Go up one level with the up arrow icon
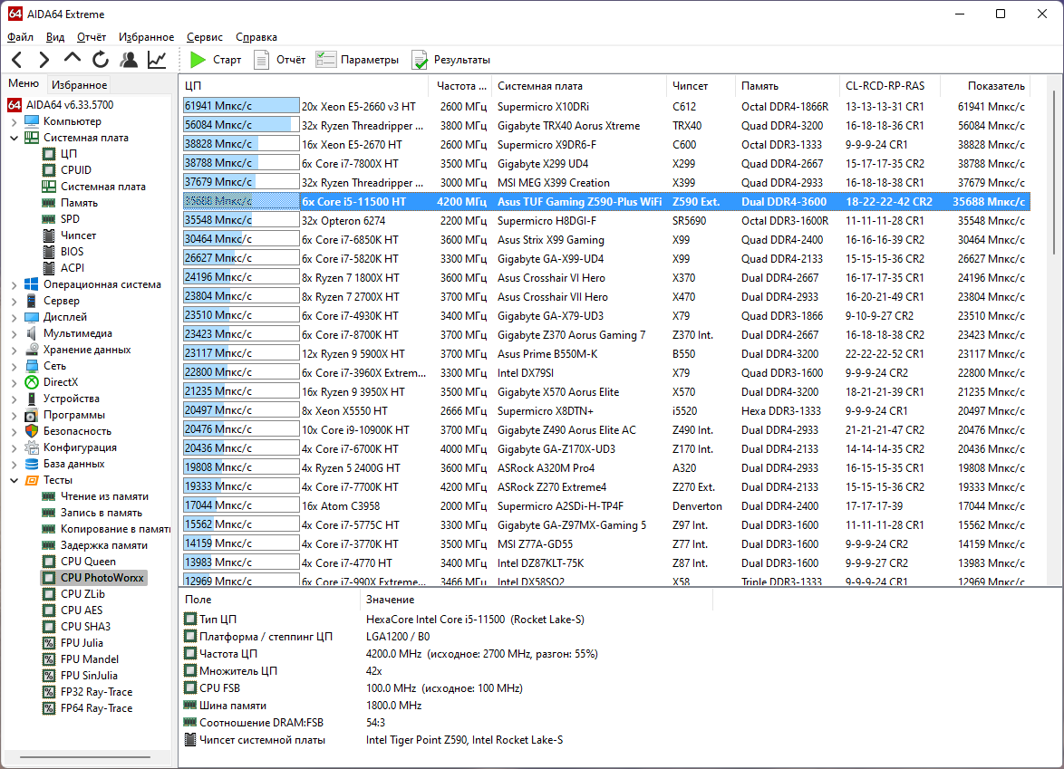 [x=73, y=59]
